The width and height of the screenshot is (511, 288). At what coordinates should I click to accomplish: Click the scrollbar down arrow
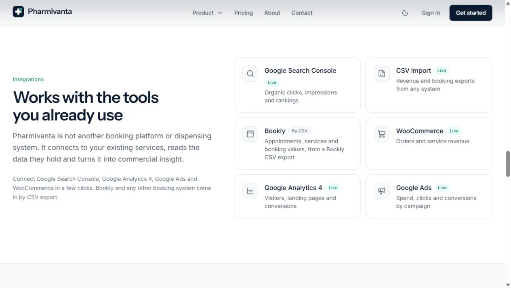[508, 285]
